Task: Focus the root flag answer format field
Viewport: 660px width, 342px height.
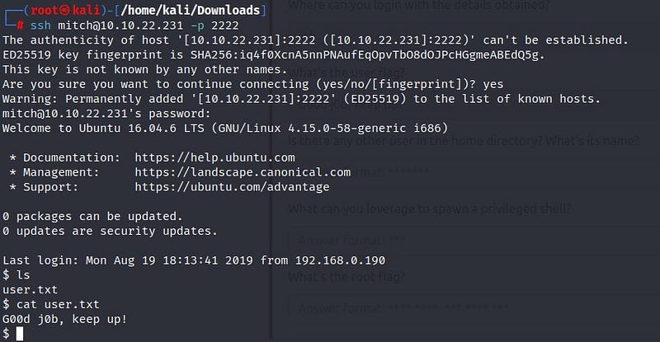Action: coord(470,309)
